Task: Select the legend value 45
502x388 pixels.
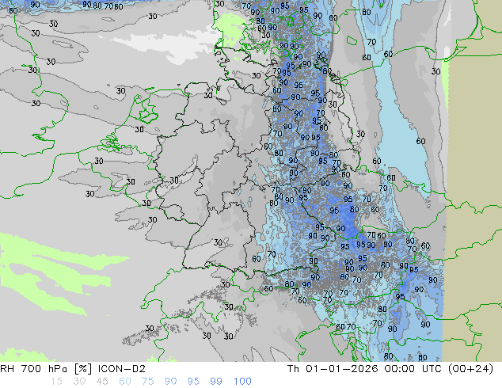Action: click(102, 382)
